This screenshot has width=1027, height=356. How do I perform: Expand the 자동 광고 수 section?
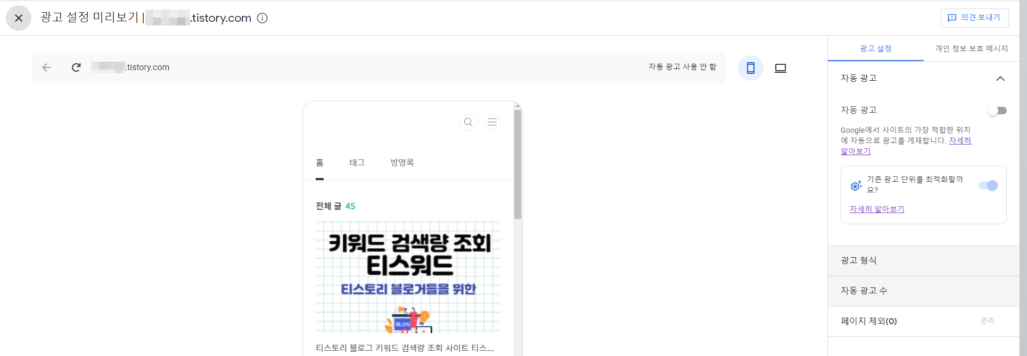pos(923,291)
